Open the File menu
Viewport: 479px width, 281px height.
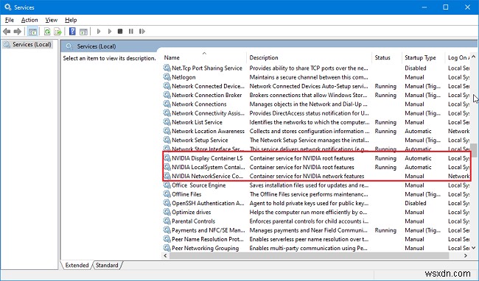10,20
